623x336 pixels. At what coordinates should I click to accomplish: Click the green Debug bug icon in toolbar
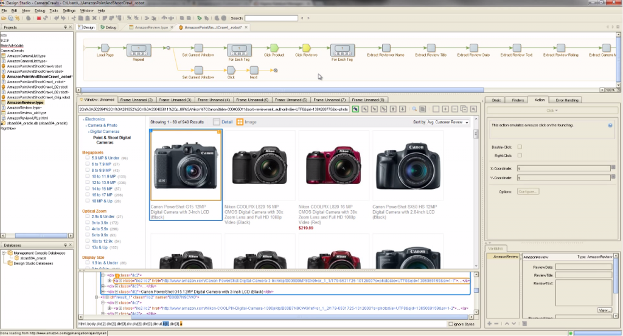point(200,18)
